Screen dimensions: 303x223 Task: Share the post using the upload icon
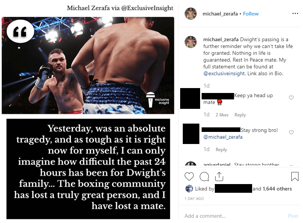(x=219, y=176)
